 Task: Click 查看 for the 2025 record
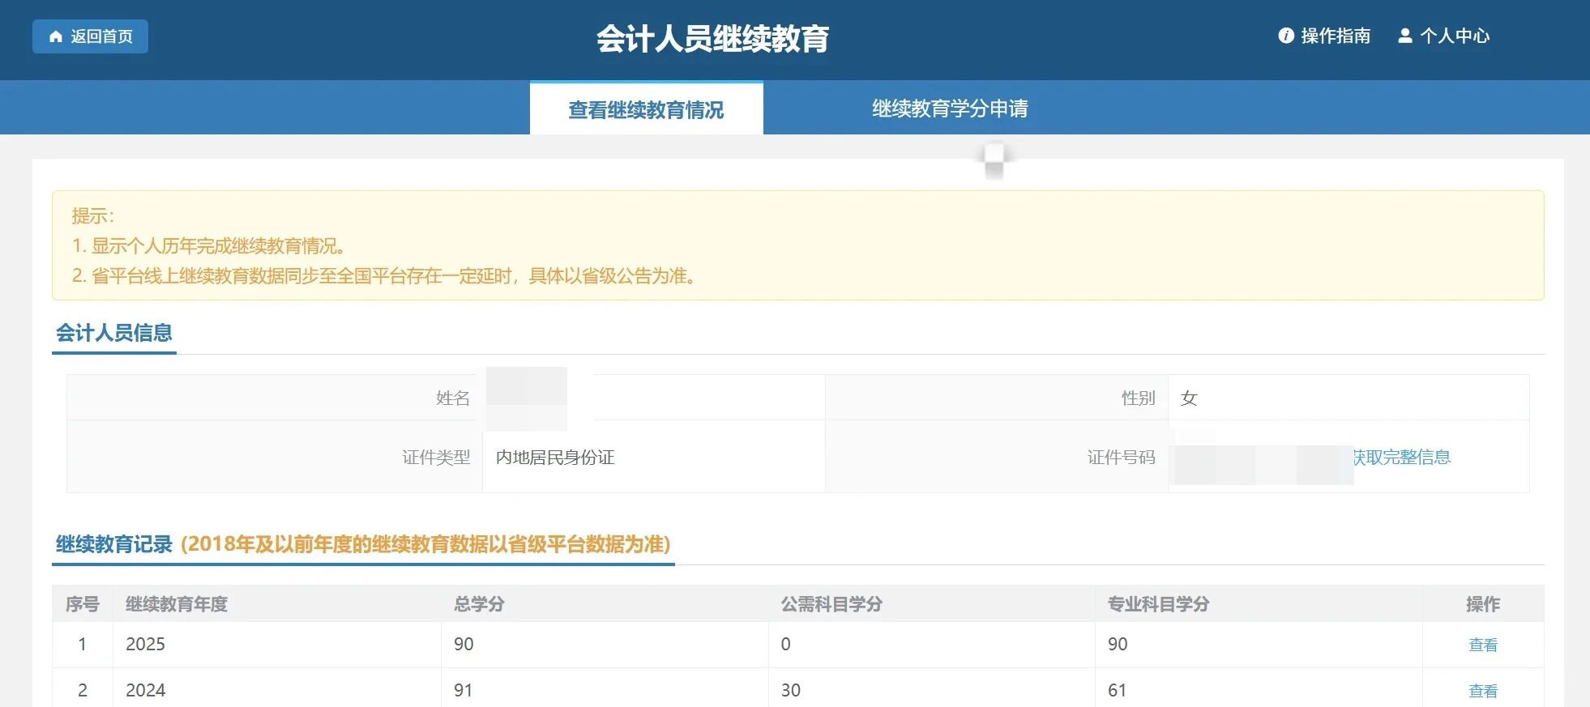[x=1482, y=645]
